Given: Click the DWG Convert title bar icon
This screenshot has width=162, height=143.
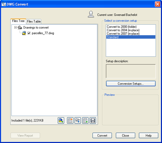Looking at the screenshot, I should (x=4, y=4).
